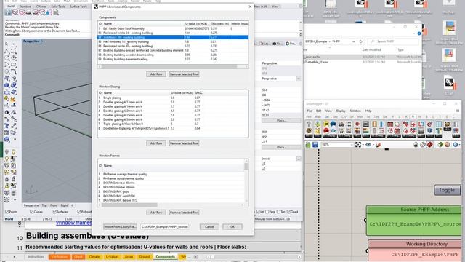Click the library file path input field
Viewport: 465px width, 262px height.
coord(165,226)
